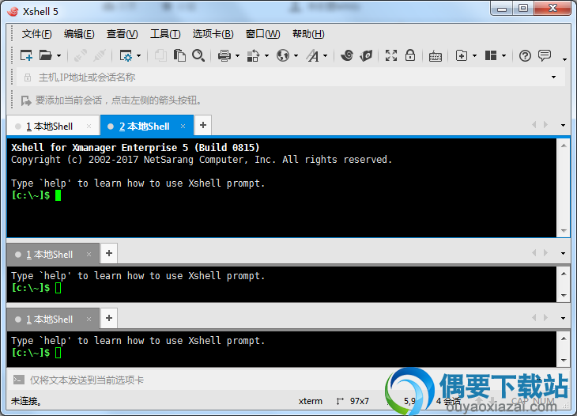Expand the new tab group dropdown arrow
577x416 pixels.
(475, 56)
